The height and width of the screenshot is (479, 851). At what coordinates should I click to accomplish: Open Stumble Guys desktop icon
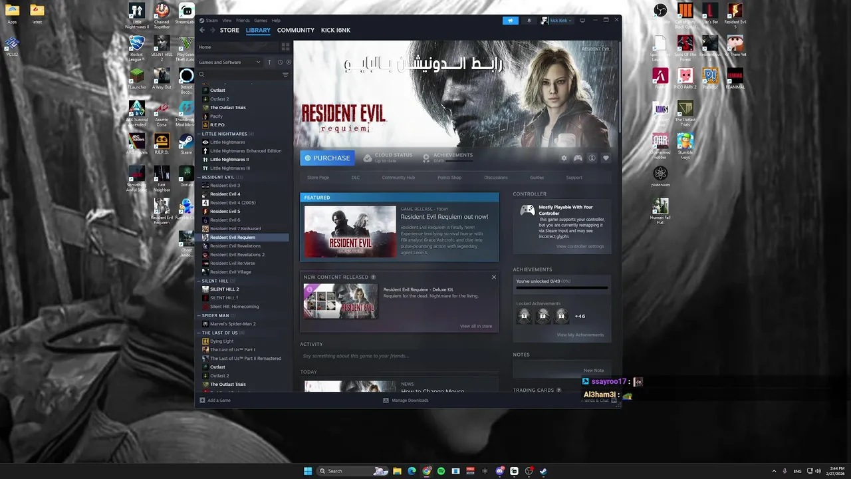pyautogui.click(x=685, y=146)
